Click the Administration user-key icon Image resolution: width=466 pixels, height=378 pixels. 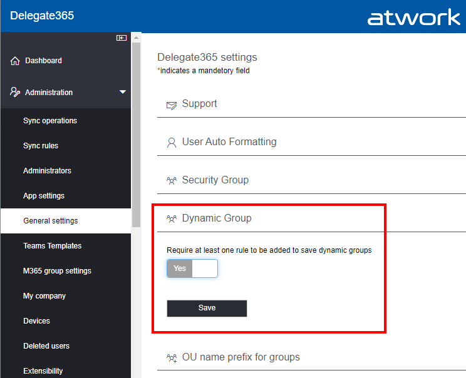tap(16, 92)
